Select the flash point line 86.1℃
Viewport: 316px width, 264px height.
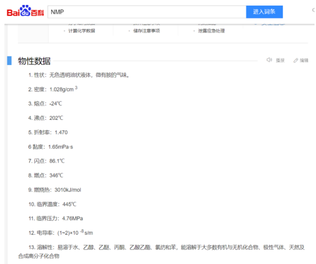click(x=46, y=161)
